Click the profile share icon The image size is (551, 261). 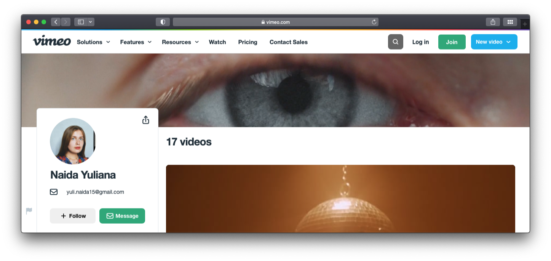(145, 120)
